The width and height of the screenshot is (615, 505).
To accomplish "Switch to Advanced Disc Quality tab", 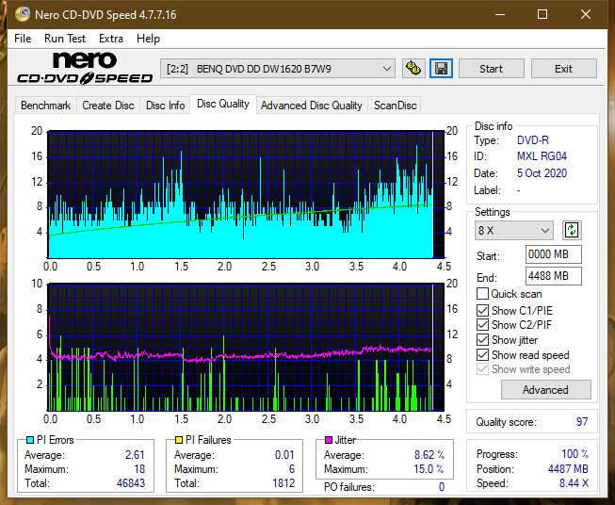I will [x=312, y=106].
